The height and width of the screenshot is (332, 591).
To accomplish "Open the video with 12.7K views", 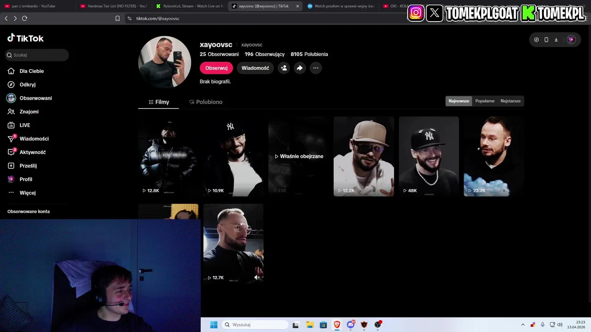I will (234, 243).
